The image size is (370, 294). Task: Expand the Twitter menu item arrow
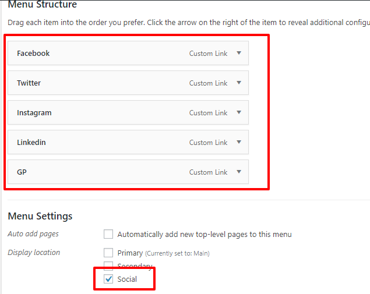[x=239, y=83]
